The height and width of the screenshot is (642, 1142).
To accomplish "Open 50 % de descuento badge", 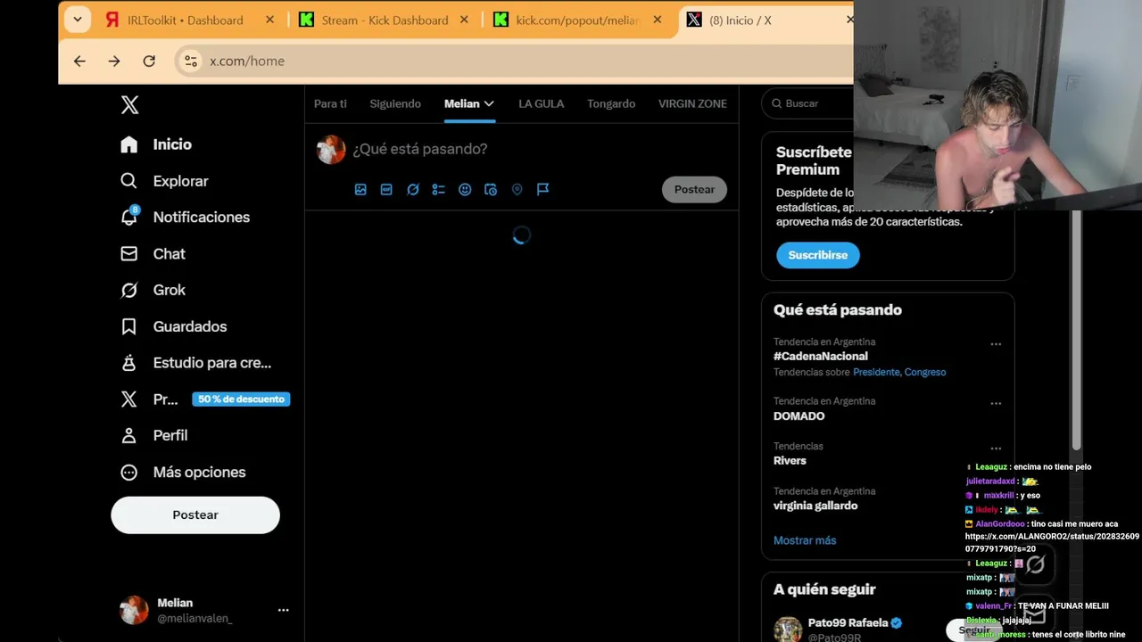I will (x=241, y=399).
